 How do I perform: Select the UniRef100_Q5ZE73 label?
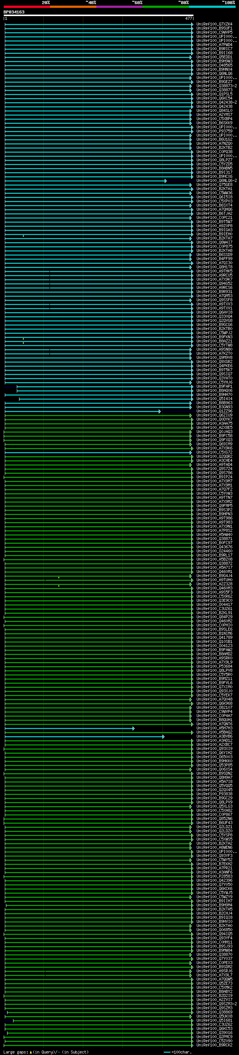click(x=214, y=983)
